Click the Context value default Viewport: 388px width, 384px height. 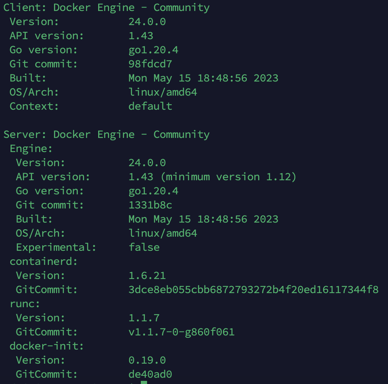pyautogui.click(x=150, y=106)
